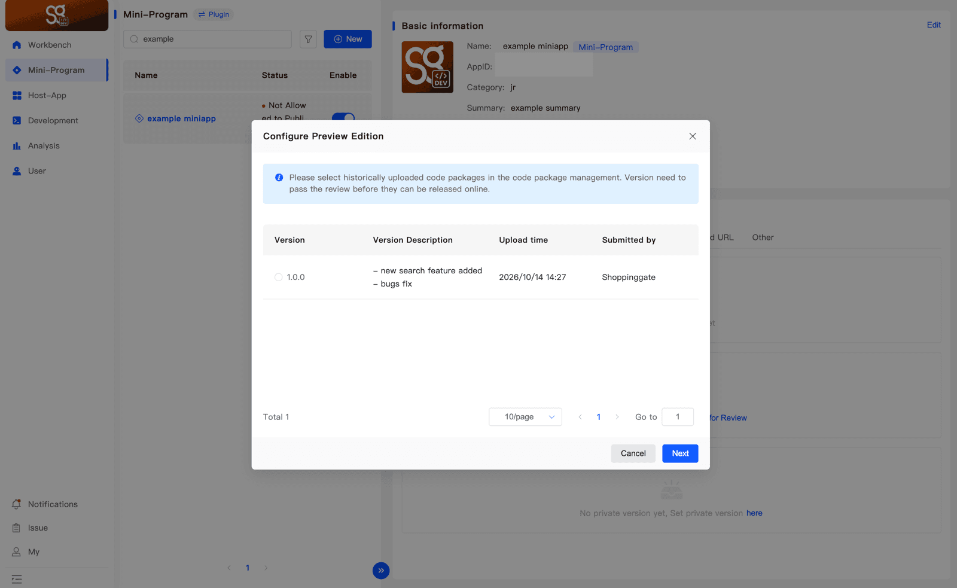Click the Workbench home icon
Viewport: 957px width, 588px height.
(17, 45)
